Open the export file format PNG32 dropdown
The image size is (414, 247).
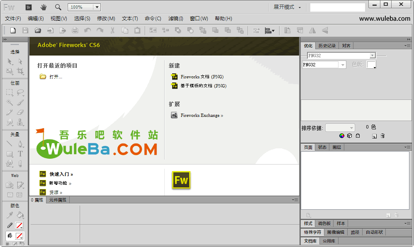click(x=343, y=65)
